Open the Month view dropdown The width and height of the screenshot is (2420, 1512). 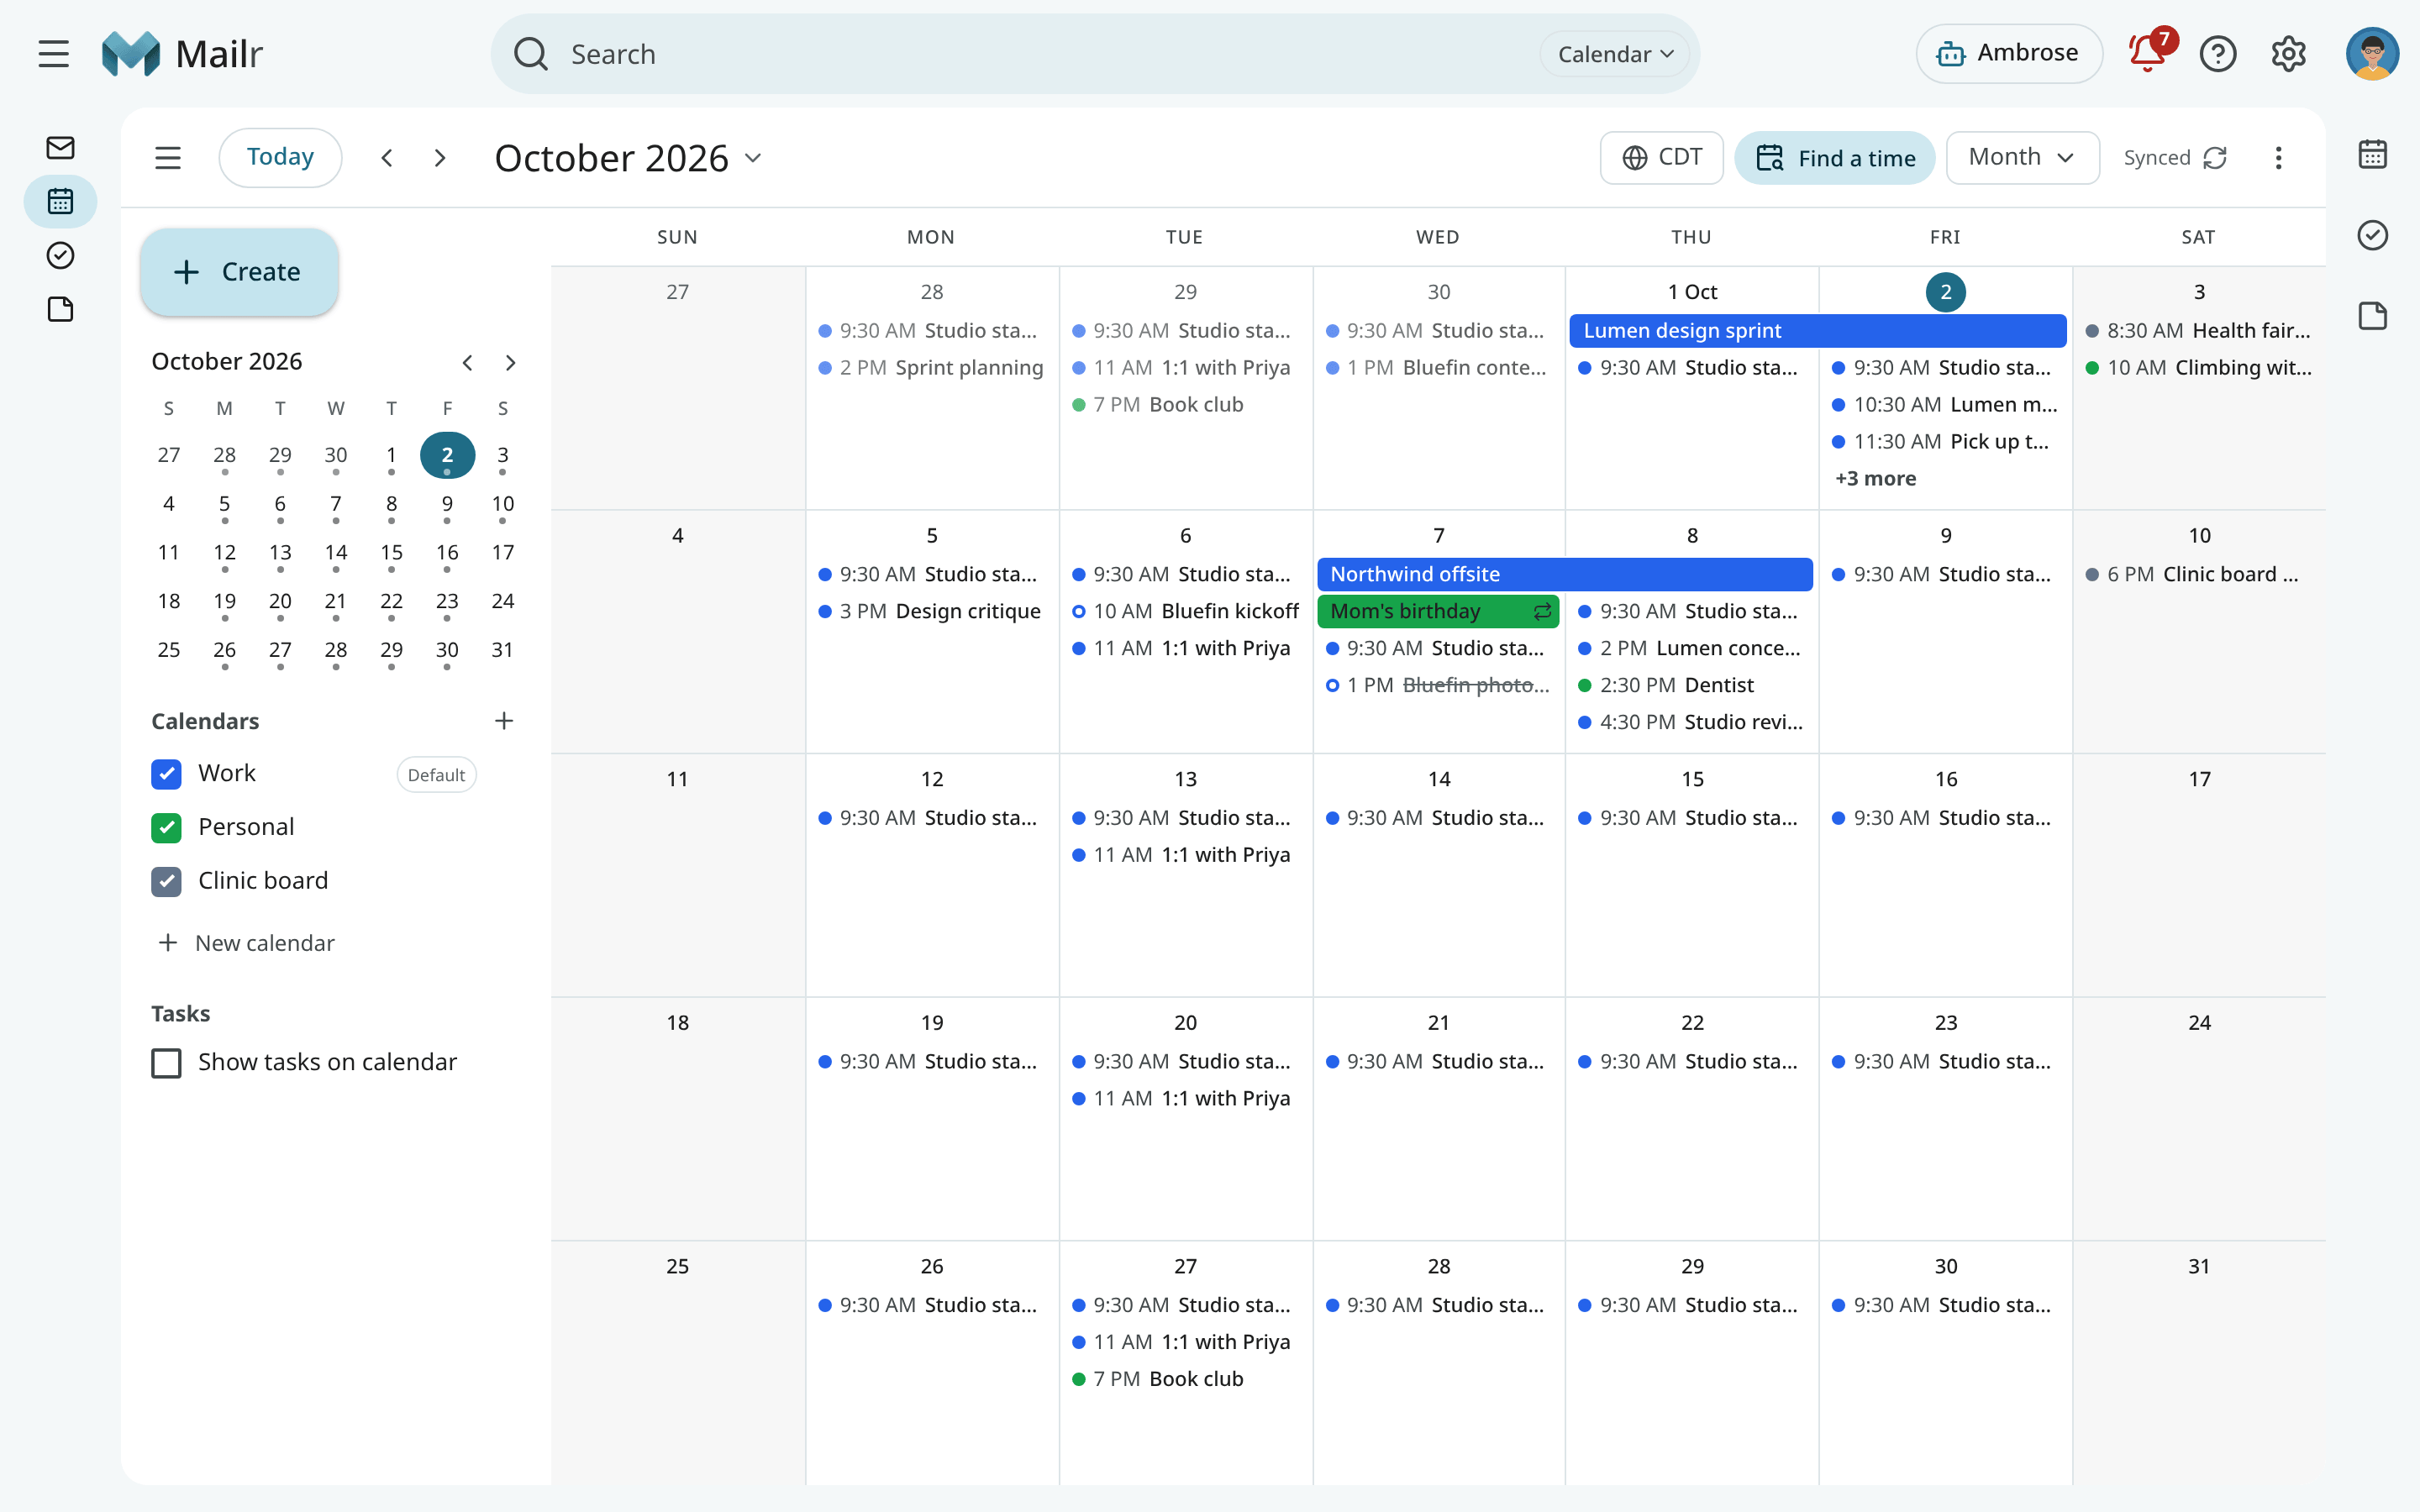coord(2022,158)
